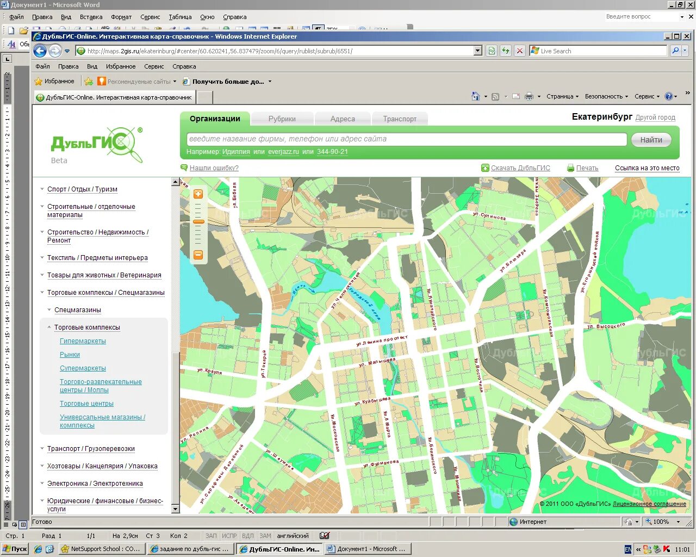Click the category list scrollbar down arrow
Screen dimensions: 696x557
(175, 509)
